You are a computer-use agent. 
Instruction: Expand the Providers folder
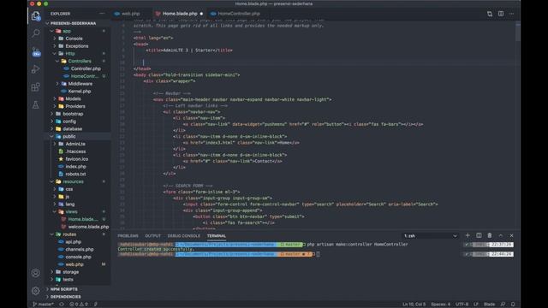(75, 106)
